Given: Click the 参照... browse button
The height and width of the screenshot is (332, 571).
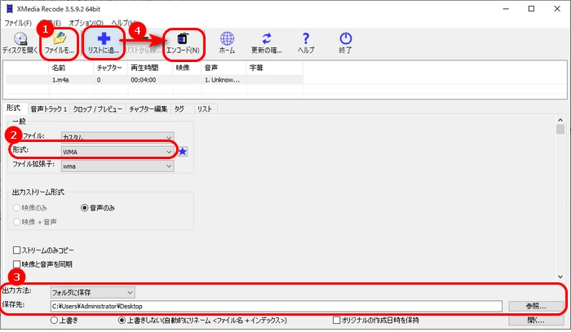Looking at the screenshot, I should tap(536, 306).
